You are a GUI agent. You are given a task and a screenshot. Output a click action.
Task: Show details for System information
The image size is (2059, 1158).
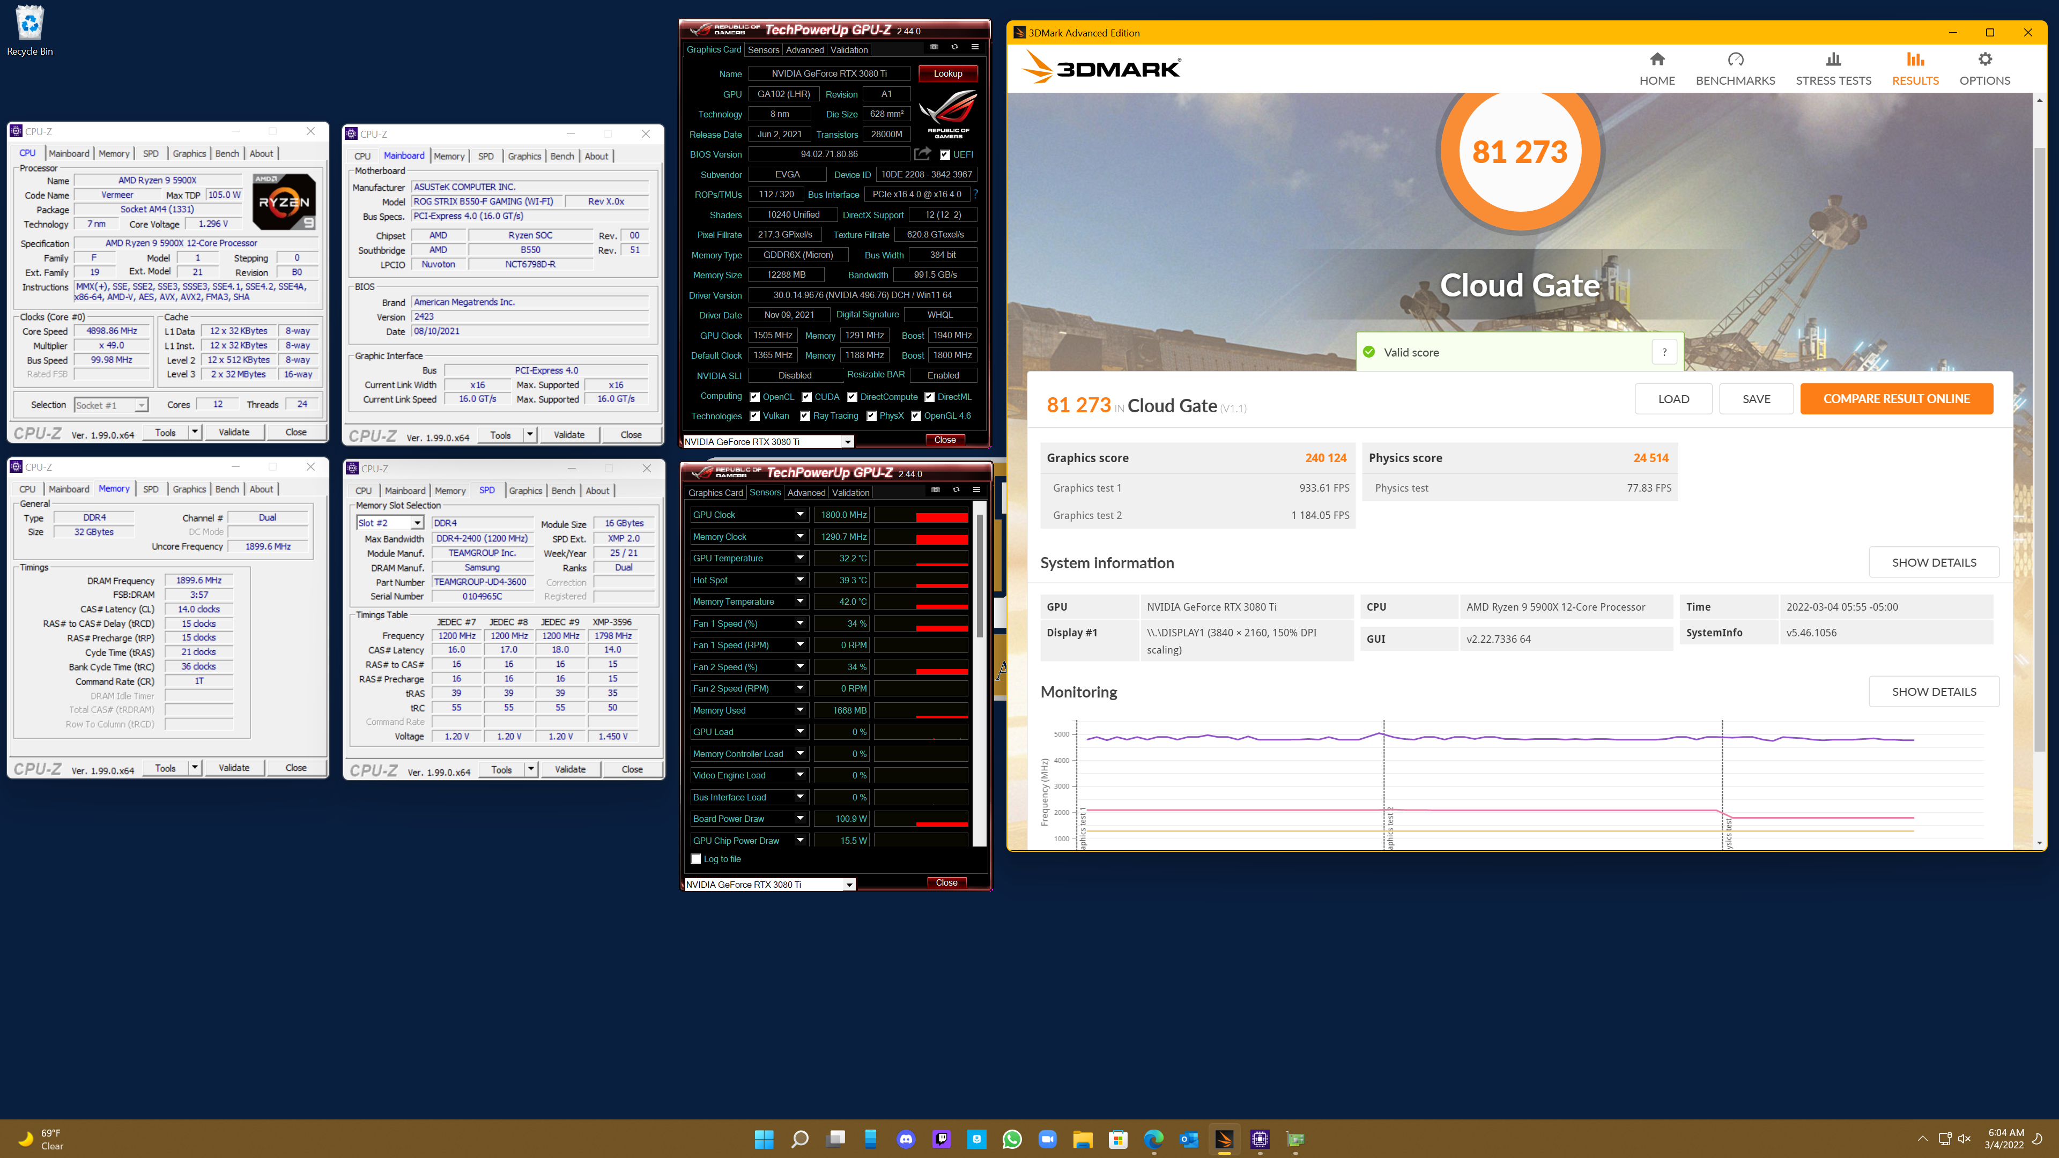pyautogui.click(x=1934, y=562)
